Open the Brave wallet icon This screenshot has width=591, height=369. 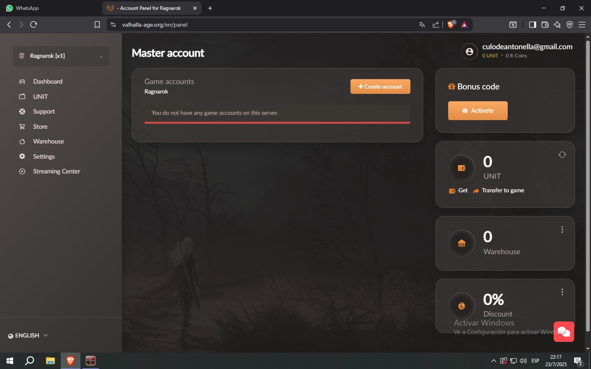(x=545, y=25)
